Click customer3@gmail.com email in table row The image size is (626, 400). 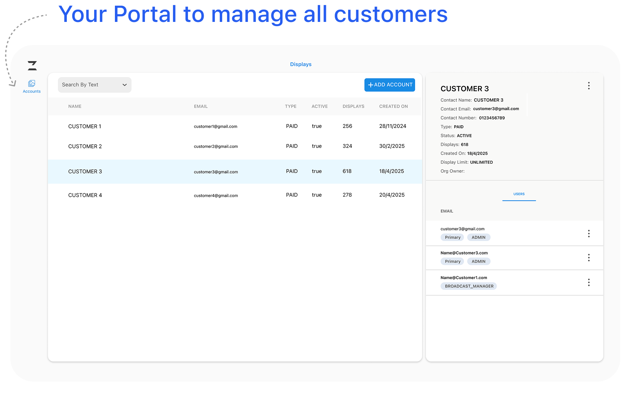click(x=216, y=172)
